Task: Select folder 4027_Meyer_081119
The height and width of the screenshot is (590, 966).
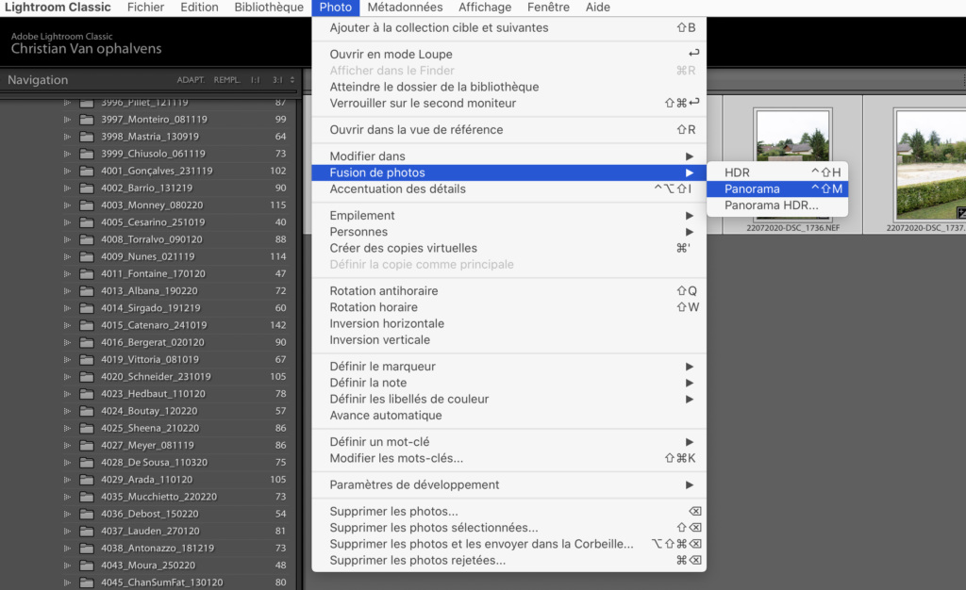Action: click(149, 445)
